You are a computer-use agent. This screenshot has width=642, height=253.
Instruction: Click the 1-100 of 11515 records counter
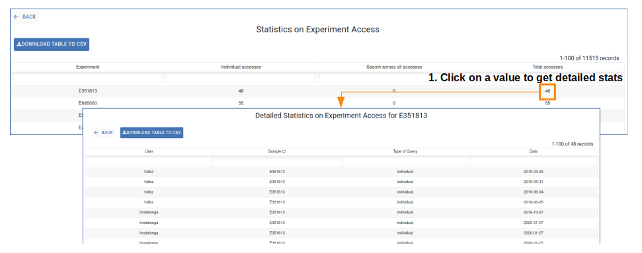pyautogui.click(x=589, y=58)
